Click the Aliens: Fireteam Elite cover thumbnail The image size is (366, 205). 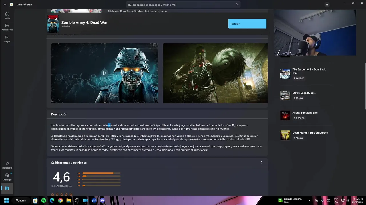tap(285, 115)
